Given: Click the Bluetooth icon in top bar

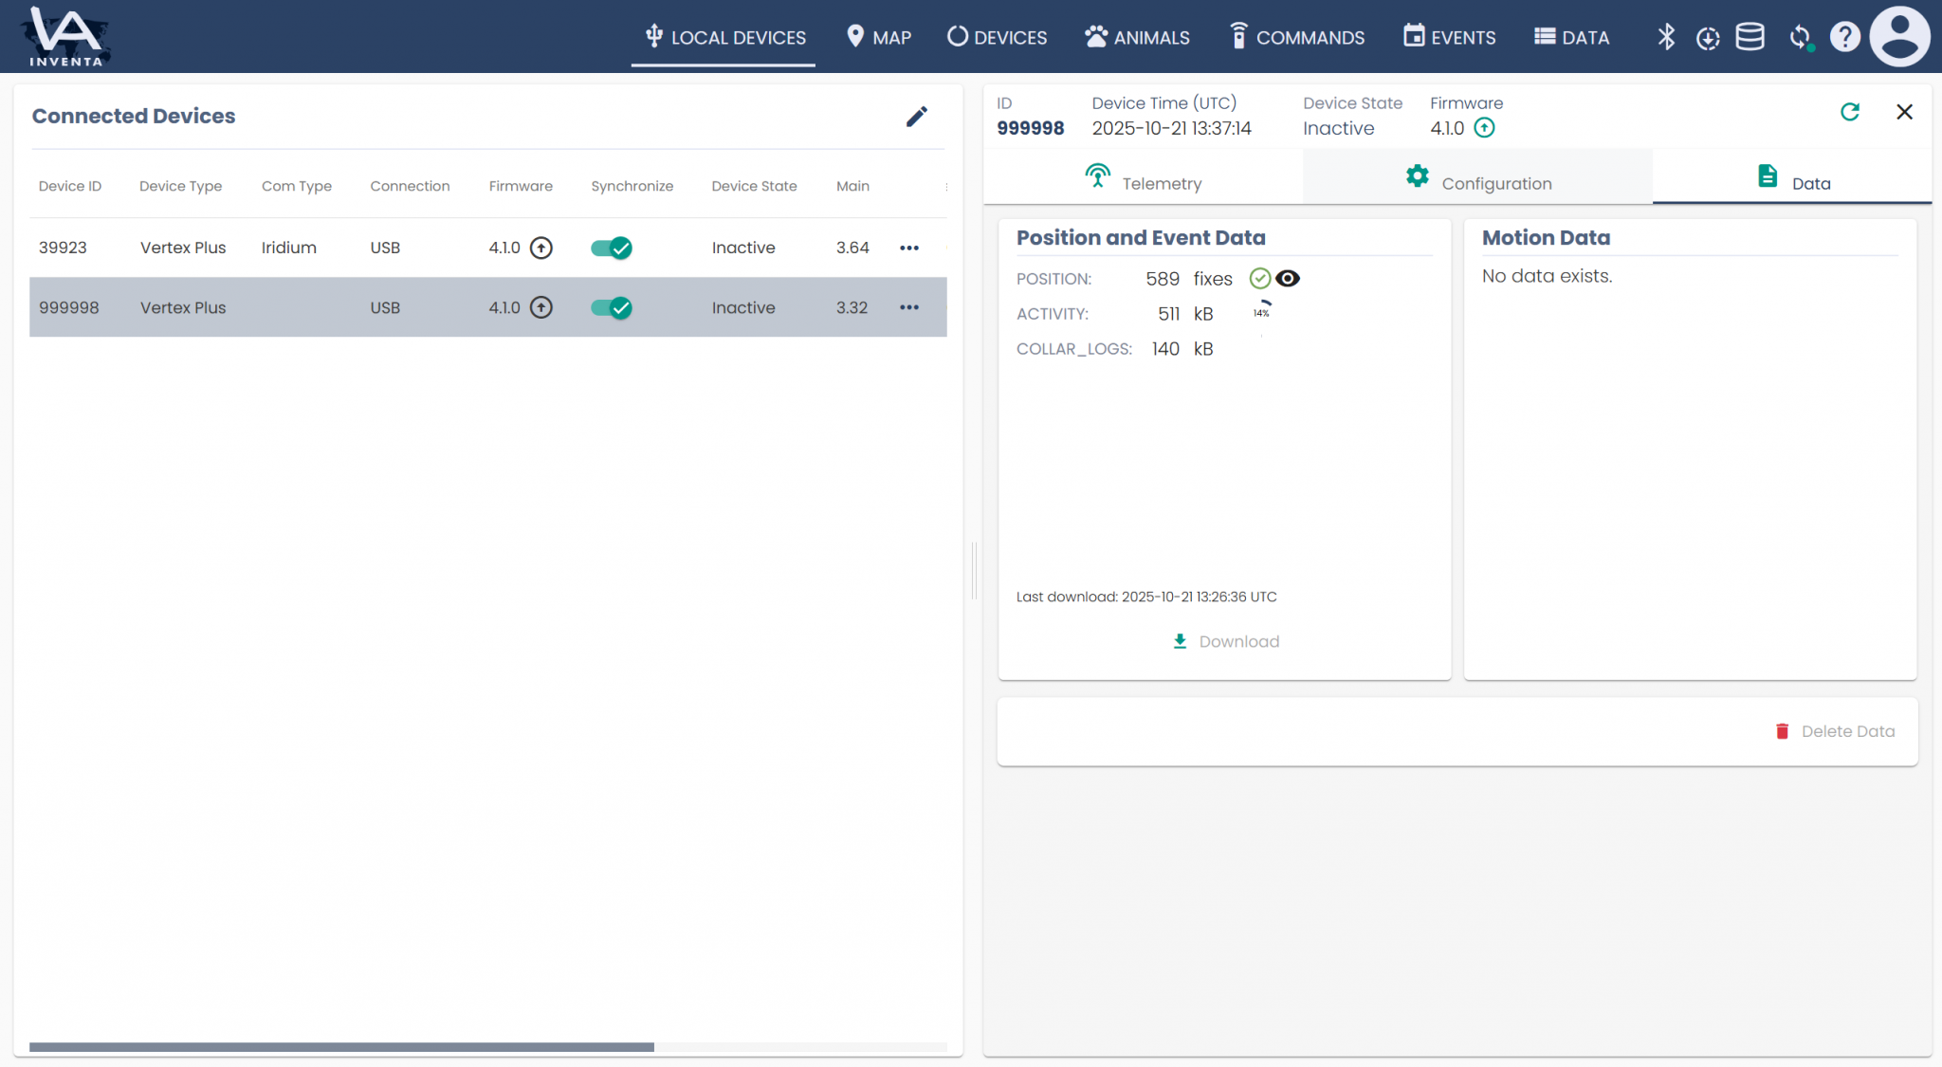Looking at the screenshot, I should (x=1666, y=37).
